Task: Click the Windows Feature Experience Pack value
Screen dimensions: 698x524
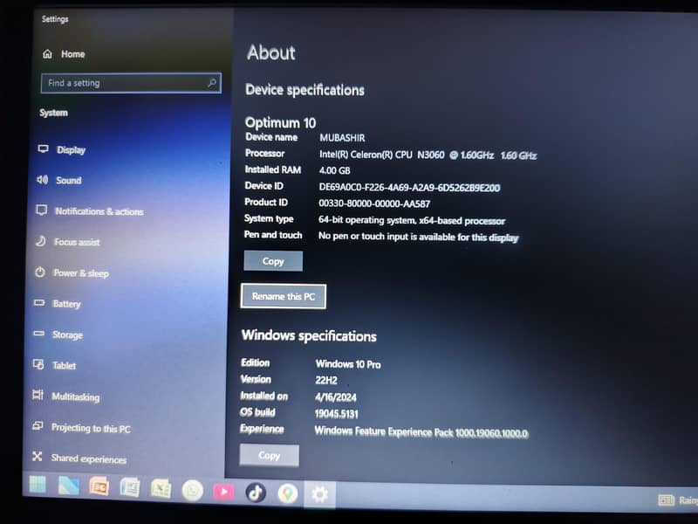Action: (x=421, y=431)
